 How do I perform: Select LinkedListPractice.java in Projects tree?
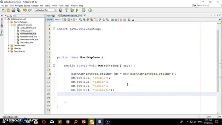coord(29,40)
